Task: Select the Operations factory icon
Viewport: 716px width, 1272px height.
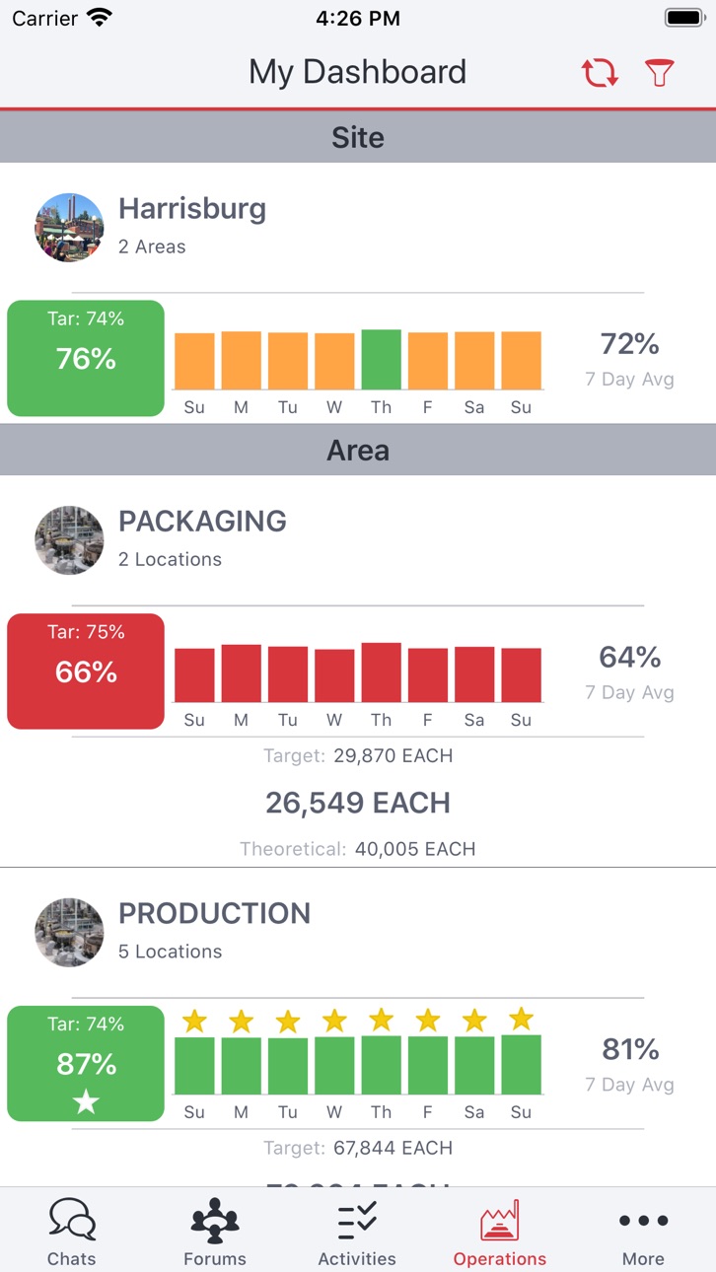Action: [500, 1220]
